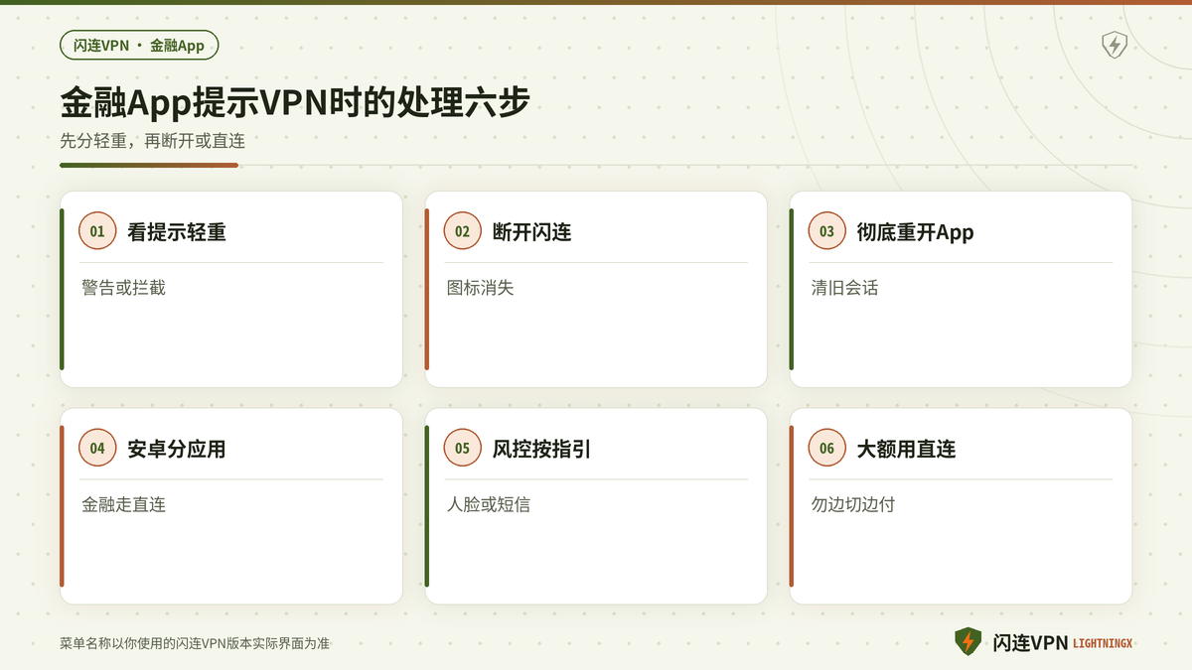Click the heading 风控按指引
Image resolution: width=1192 pixels, height=670 pixels.
[x=541, y=449]
